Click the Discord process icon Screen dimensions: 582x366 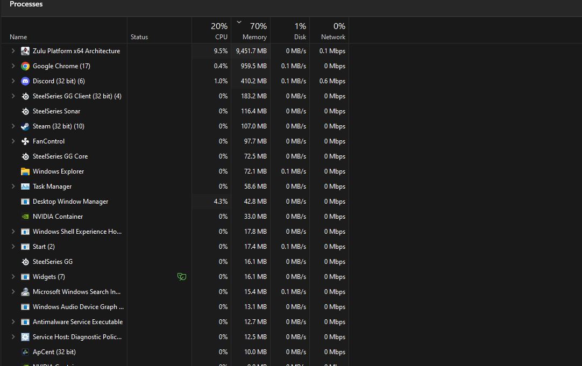tap(25, 81)
